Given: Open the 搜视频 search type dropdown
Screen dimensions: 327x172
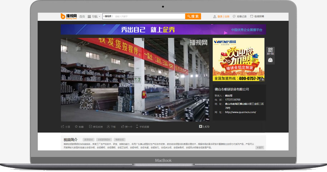Looking at the screenshot, I should (108, 16).
